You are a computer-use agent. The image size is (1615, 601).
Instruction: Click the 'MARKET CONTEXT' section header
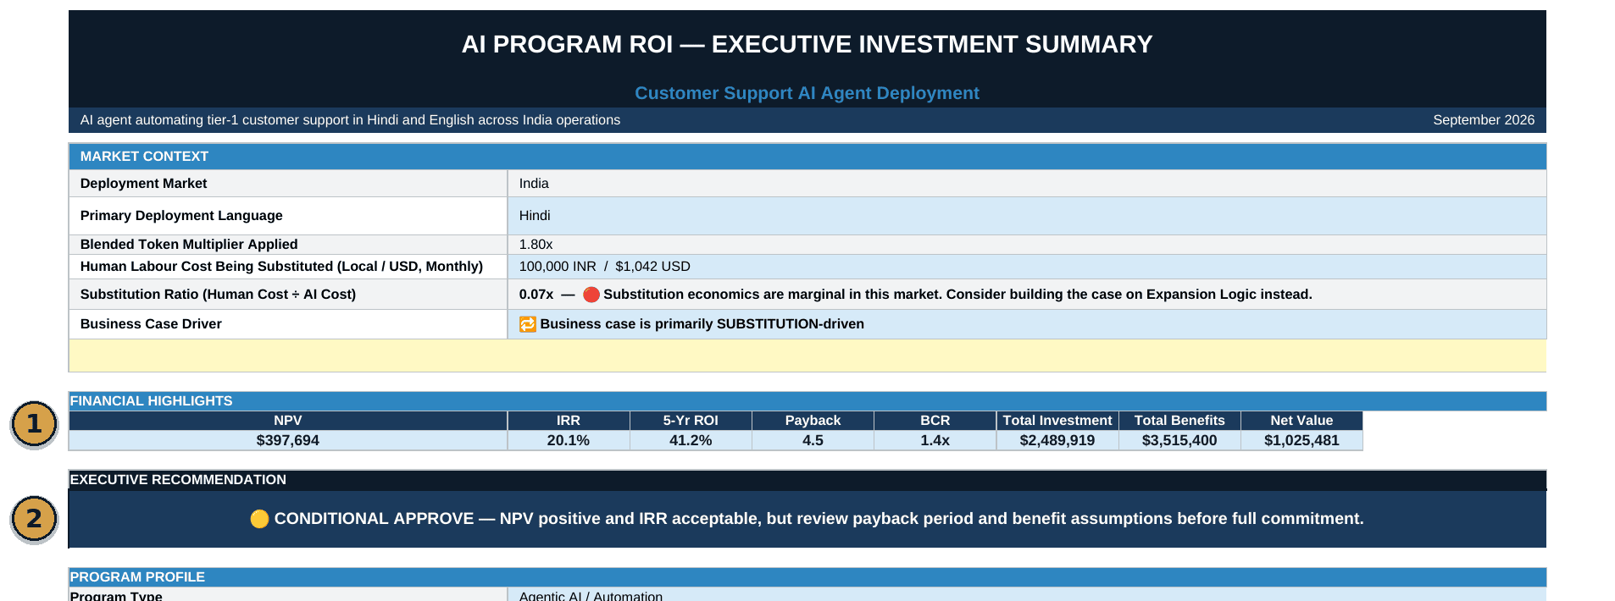click(807, 157)
